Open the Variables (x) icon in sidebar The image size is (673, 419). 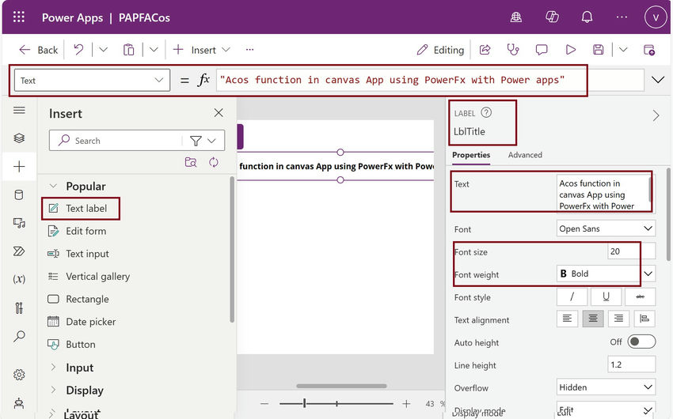19,279
